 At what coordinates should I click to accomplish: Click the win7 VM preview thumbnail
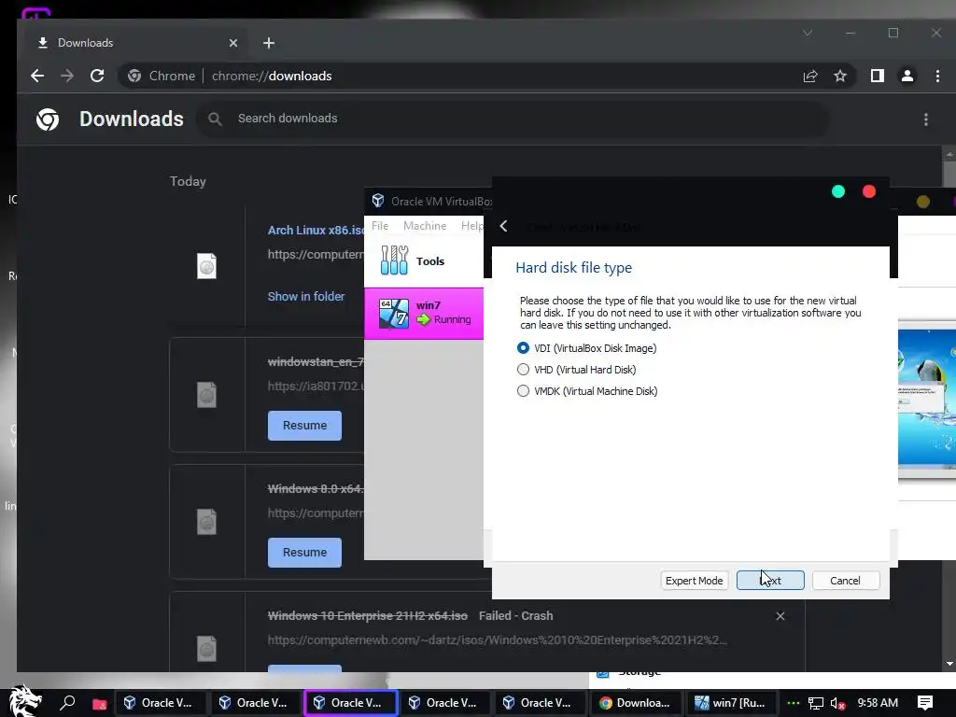(927, 399)
